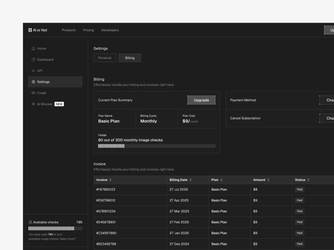Open the Developers menu in the top navigation

[110, 30]
